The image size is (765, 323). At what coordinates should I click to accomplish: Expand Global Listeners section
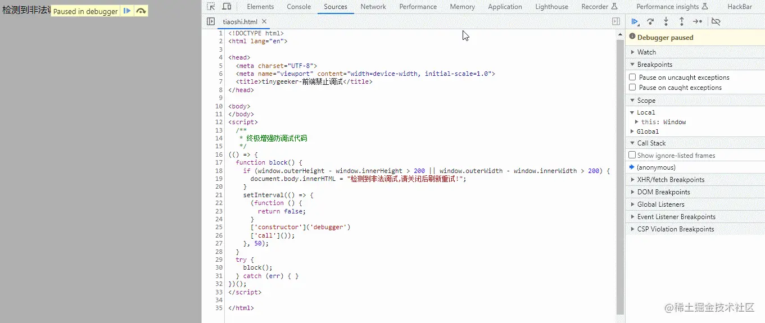point(695,204)
